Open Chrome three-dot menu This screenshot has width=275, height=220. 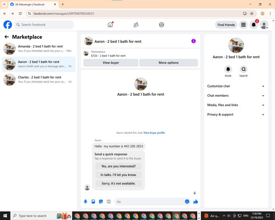pos(270,14)
